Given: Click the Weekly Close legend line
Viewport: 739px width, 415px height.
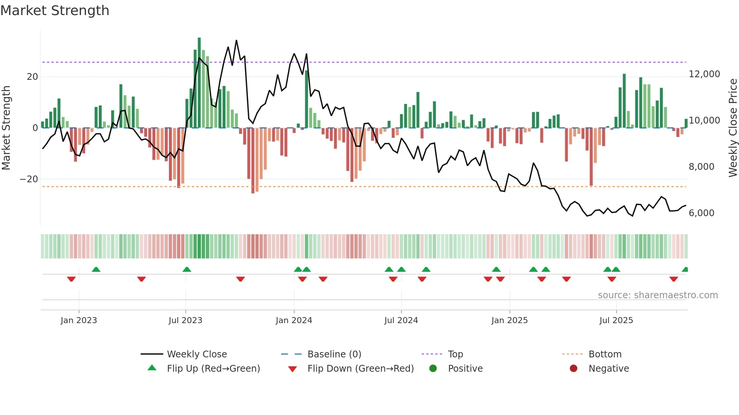Looking at the screenshot, I should (x=152, y=354).
